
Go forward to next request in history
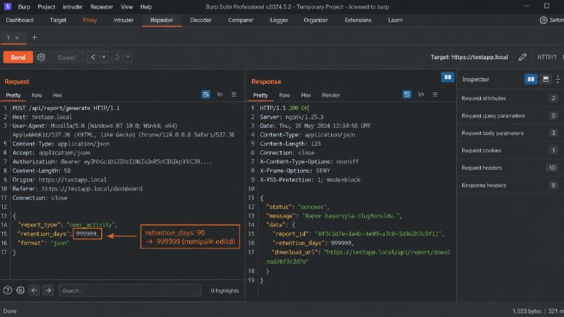click(x=117, y=57)
